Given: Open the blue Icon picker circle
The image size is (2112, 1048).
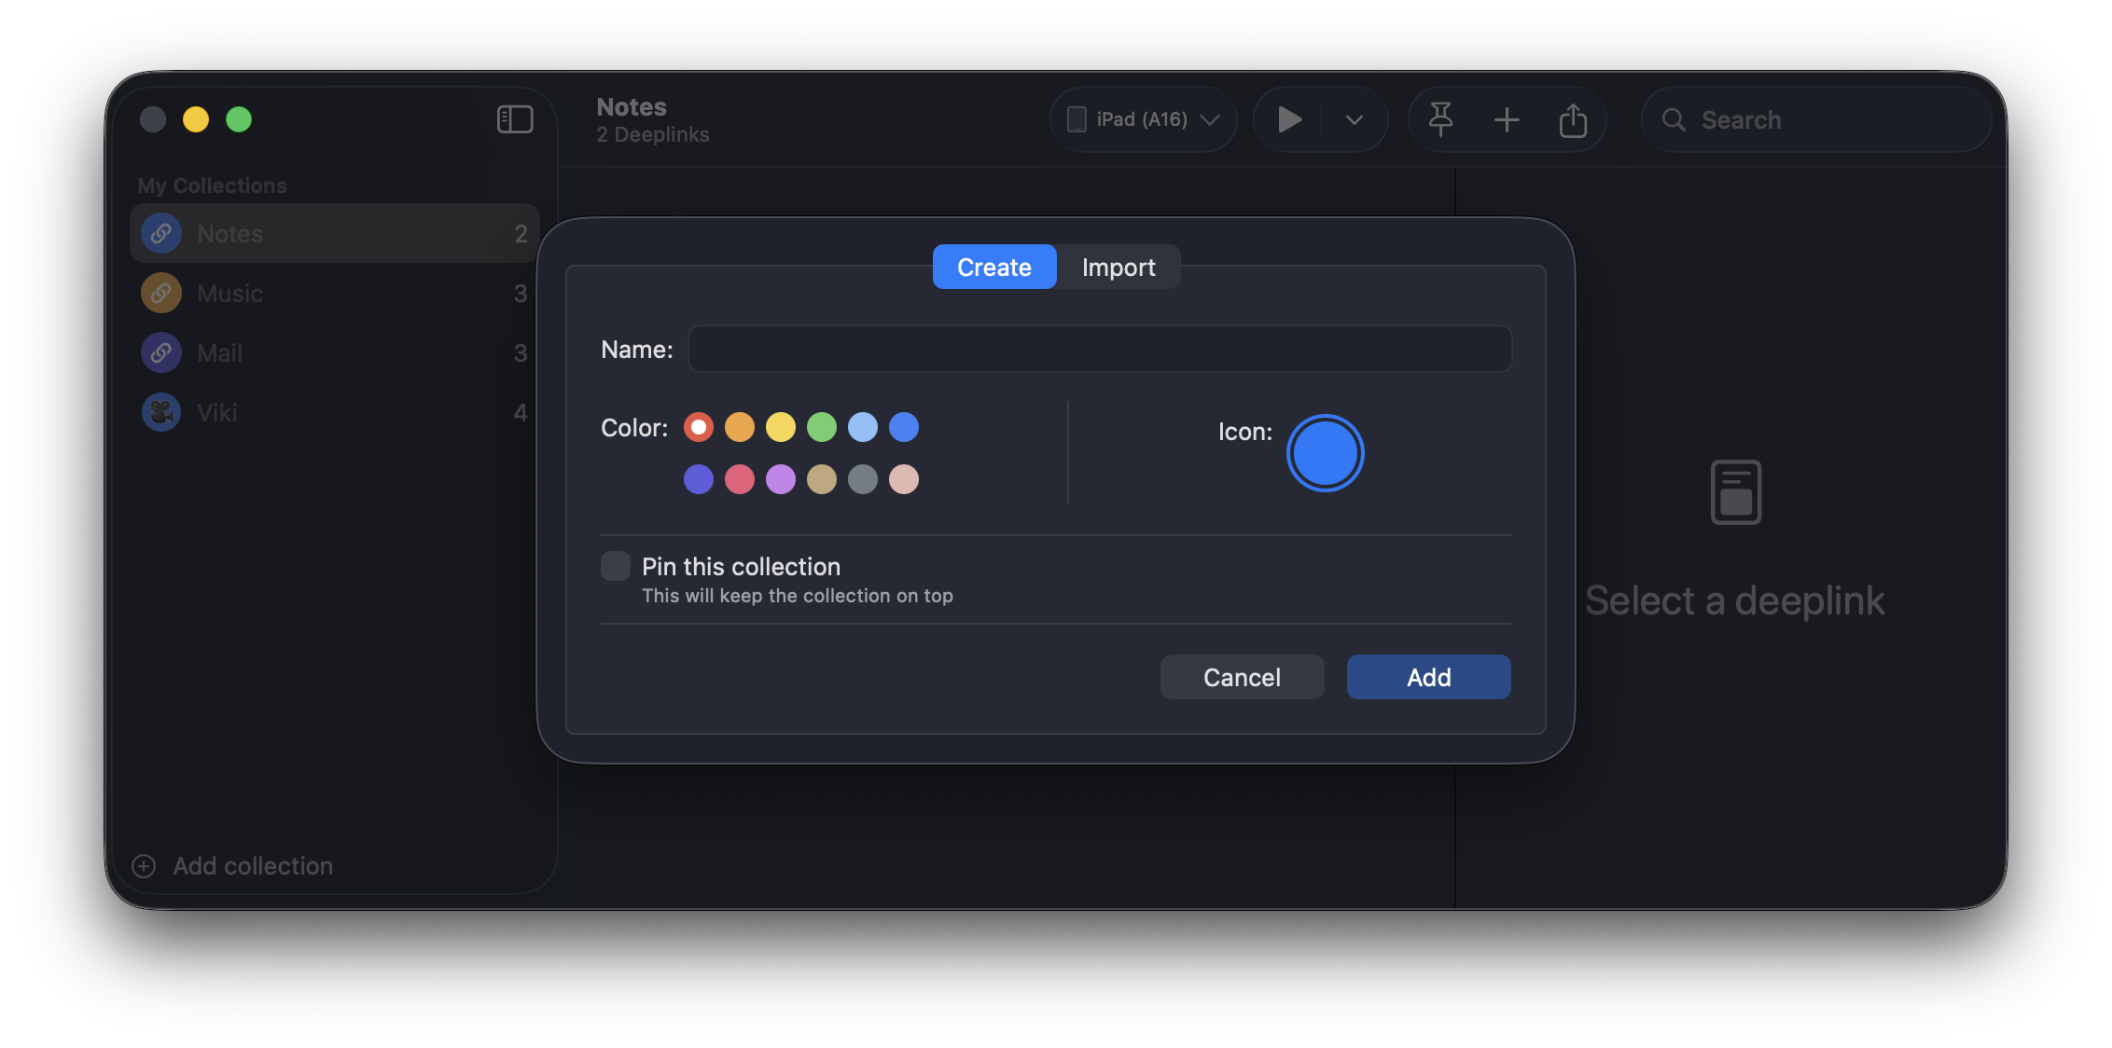Looking at the screenshot, I should point(1325,453).
